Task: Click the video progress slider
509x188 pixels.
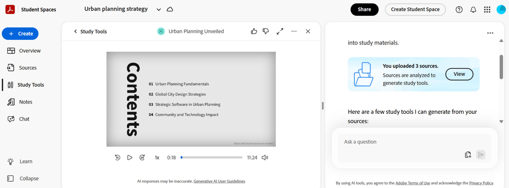Action: click(212, 157)
